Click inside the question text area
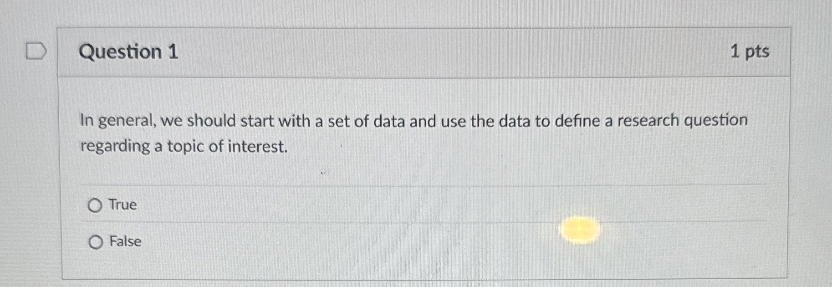Viewport: 832px width, 287px height. 410,132
